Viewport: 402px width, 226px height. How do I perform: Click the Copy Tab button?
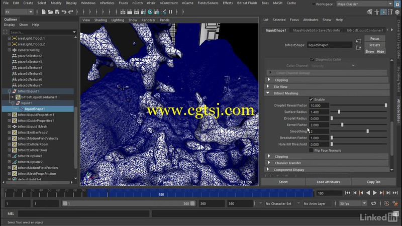[373, 182]
